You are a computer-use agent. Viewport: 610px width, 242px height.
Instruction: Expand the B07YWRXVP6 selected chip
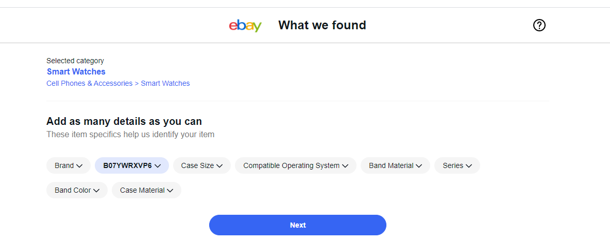click(x=132, y=165)
